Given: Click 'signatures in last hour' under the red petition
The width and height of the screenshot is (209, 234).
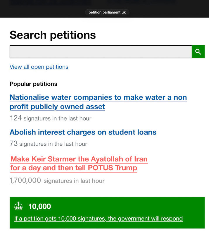Looking at the screenshot, I should (x=74, y=181).
